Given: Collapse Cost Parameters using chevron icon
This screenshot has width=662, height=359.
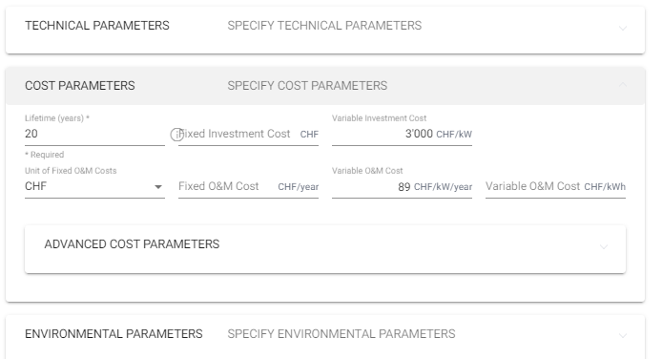Looking at the screenshot, I should pos(623,85).
